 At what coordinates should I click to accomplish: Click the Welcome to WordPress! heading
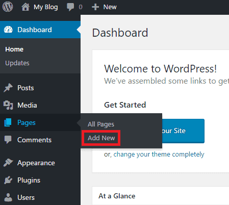(160, 69)
